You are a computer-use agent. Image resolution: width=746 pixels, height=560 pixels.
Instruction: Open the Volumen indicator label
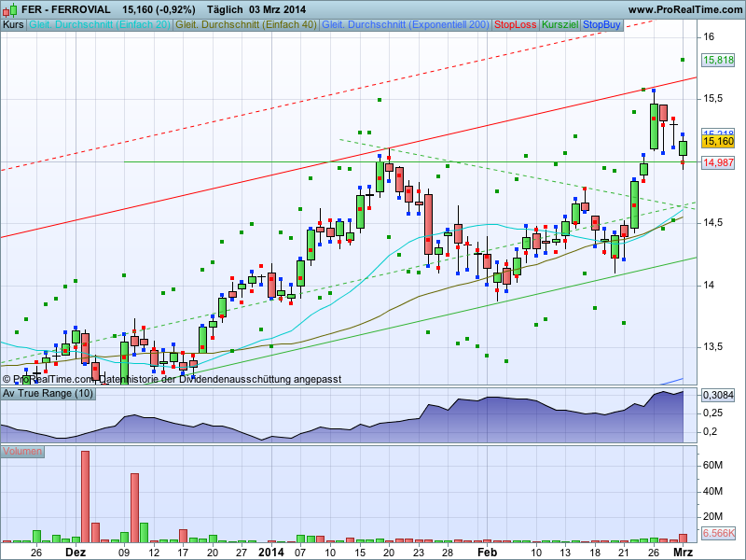click(22, 452)
